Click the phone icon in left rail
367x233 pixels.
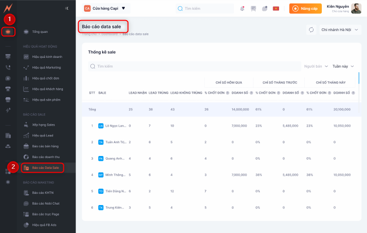point(8,67)
